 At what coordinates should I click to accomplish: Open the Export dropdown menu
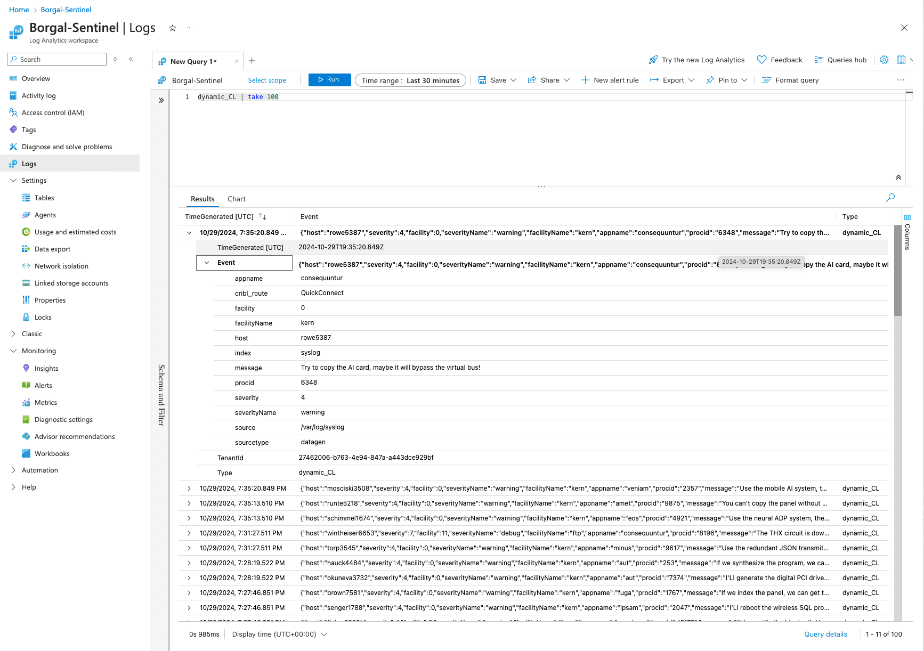[x=672, y=80]
